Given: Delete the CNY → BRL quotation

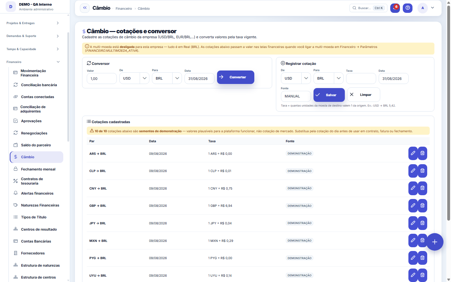Looking at the screenshot, I should click(x=422, y=188).
